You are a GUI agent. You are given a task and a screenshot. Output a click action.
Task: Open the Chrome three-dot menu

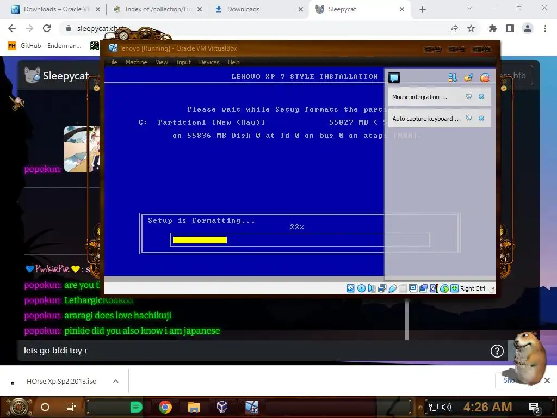(x=545, y=28)
